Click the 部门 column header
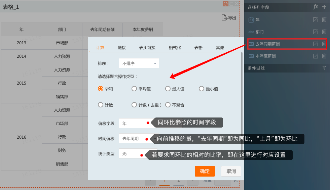 click(x=62, y=30)
